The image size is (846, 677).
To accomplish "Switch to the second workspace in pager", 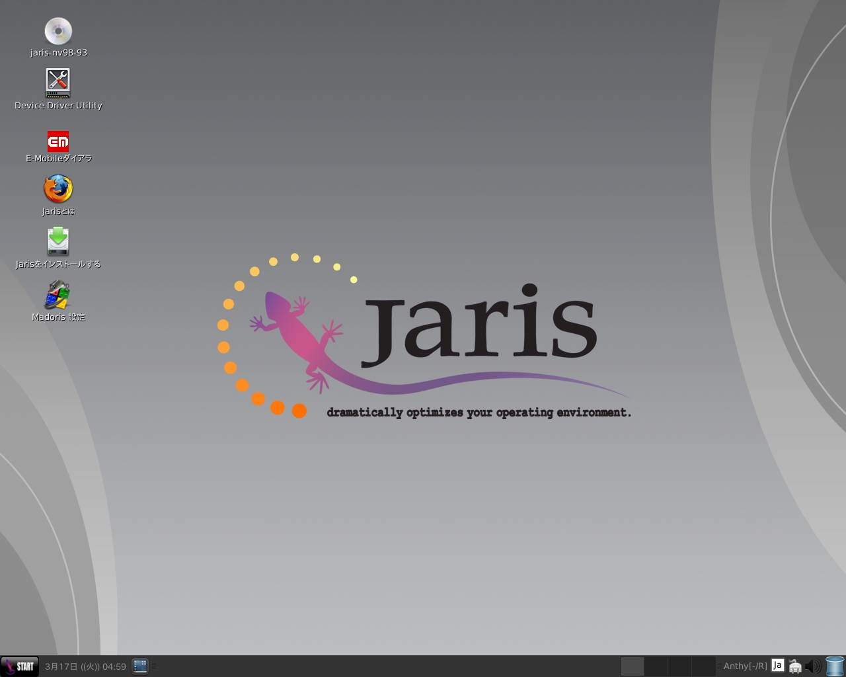I will (x=656, y=666).
